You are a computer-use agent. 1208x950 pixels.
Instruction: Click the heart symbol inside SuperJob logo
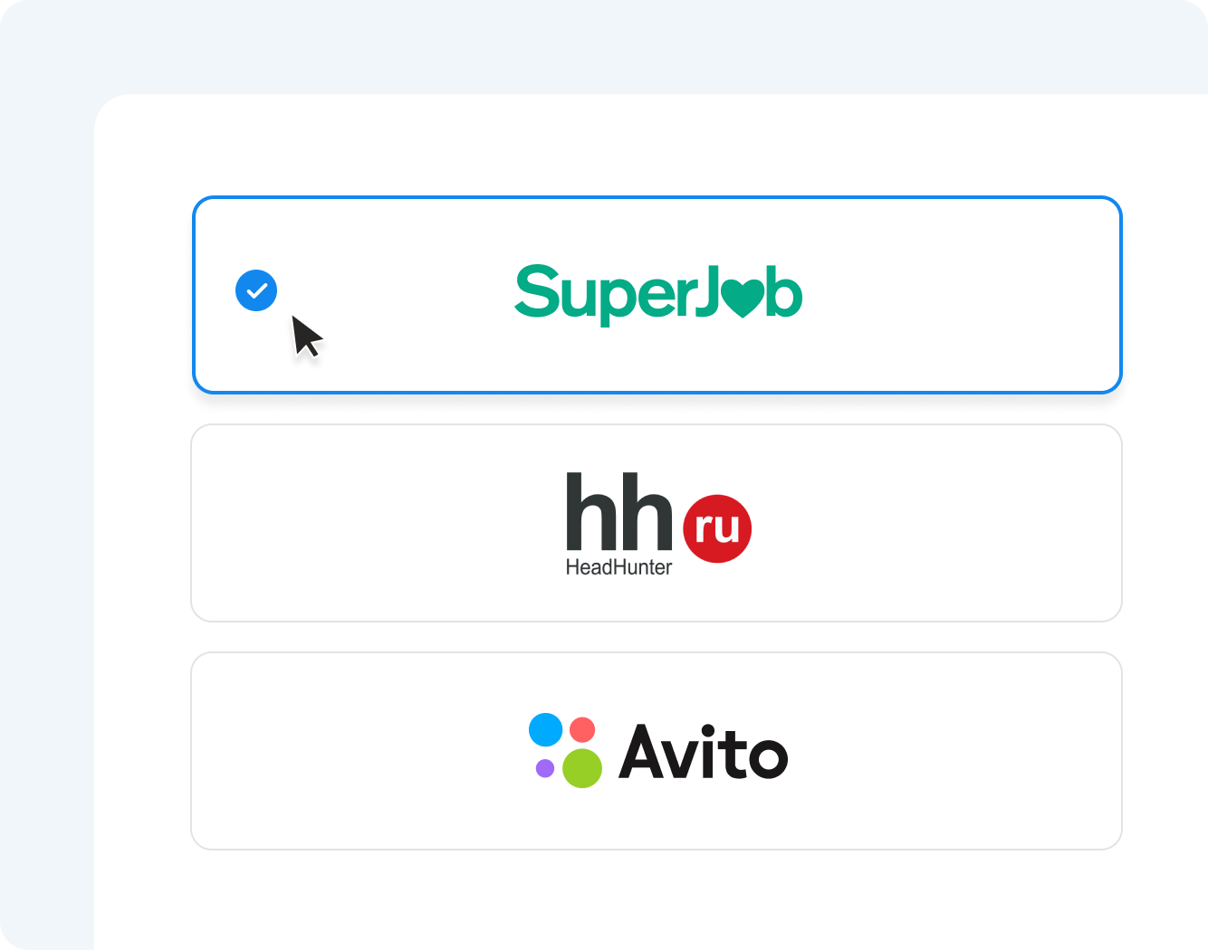point(743,298)
